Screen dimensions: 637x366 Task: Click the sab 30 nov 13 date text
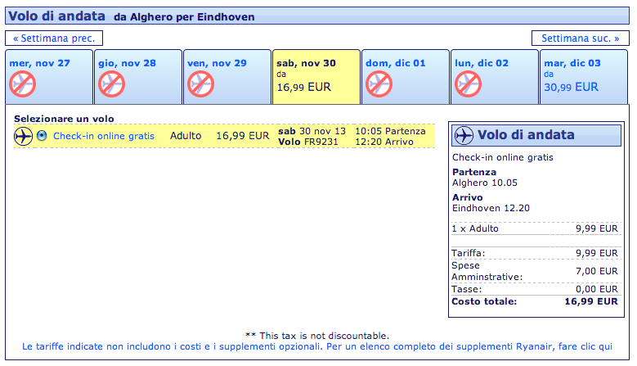pos(312,131)
